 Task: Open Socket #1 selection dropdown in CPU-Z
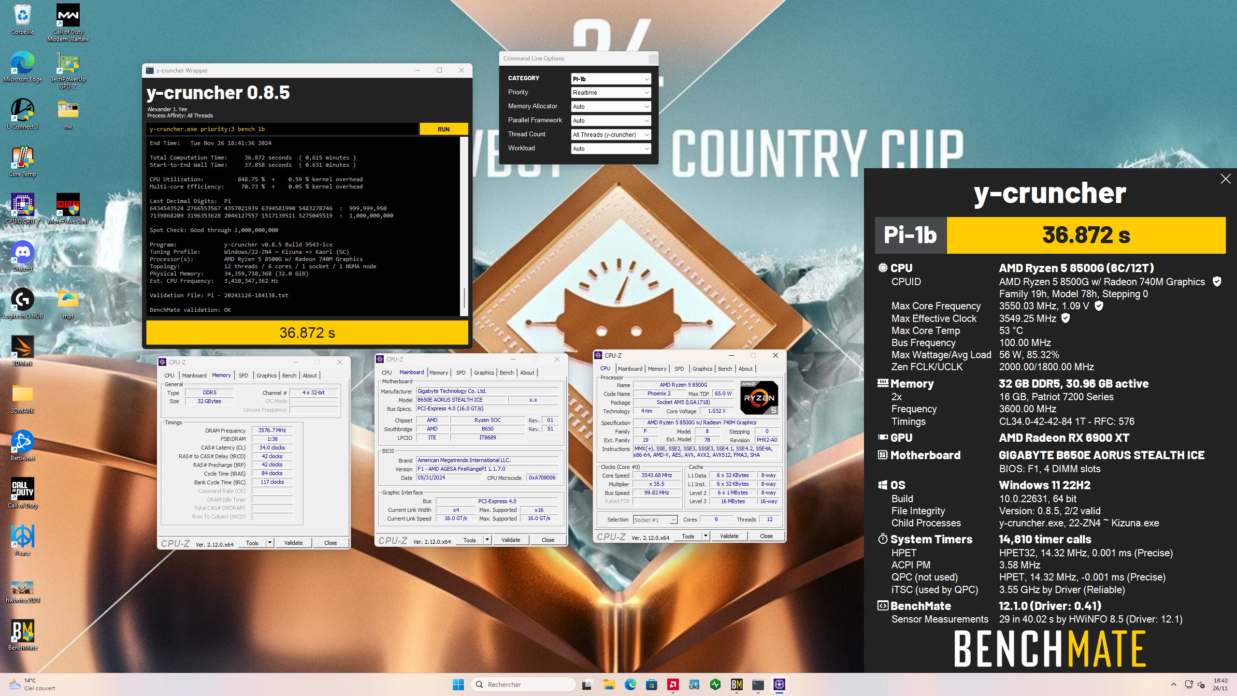pyautogui.click(x=655, y=520)
